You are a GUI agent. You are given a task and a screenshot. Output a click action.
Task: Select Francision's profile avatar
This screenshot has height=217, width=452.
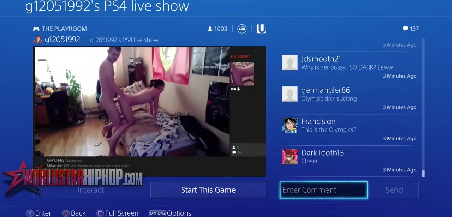(x=290, y=125)
